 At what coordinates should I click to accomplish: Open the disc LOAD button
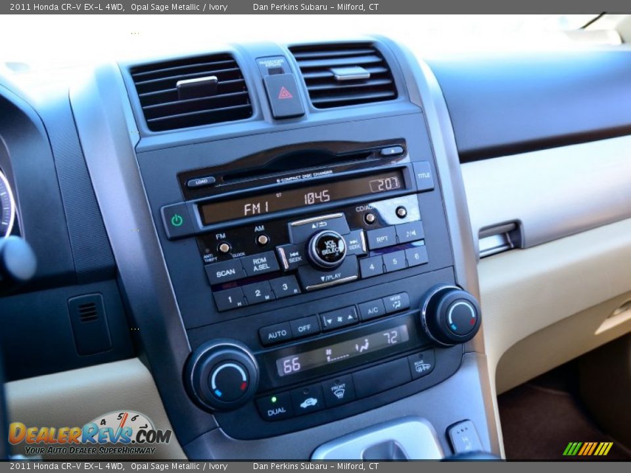coord(201,181)
